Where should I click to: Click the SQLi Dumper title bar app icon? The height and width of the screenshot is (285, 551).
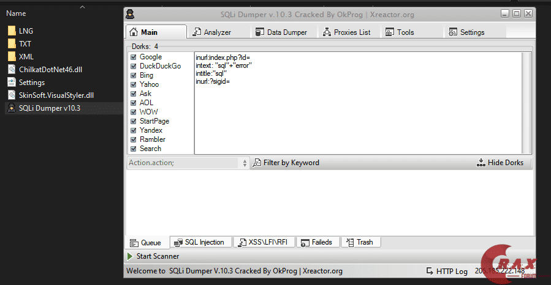[x=130, y=14]
